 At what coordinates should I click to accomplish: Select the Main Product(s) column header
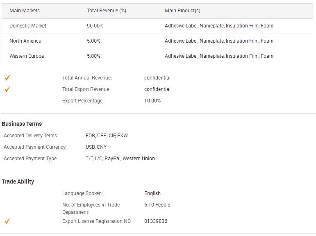tap(182, 11)
